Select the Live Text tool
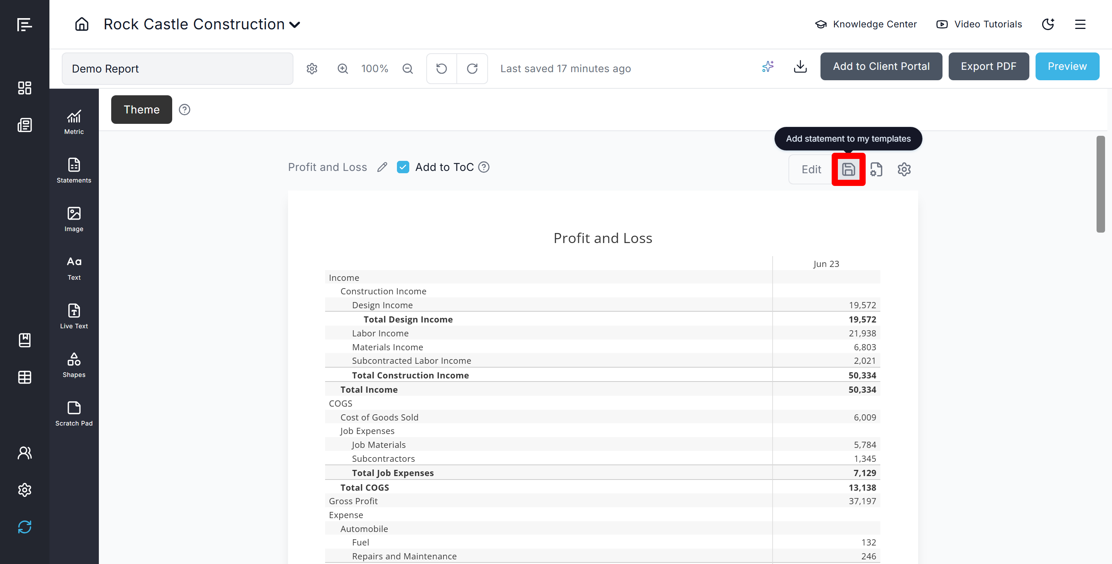Image resolution: width=1112 pixels, height=564 pixels. click(x=74, y=316)
